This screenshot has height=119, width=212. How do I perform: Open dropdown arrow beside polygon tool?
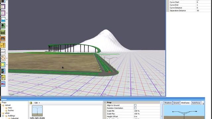pos(7,58)
